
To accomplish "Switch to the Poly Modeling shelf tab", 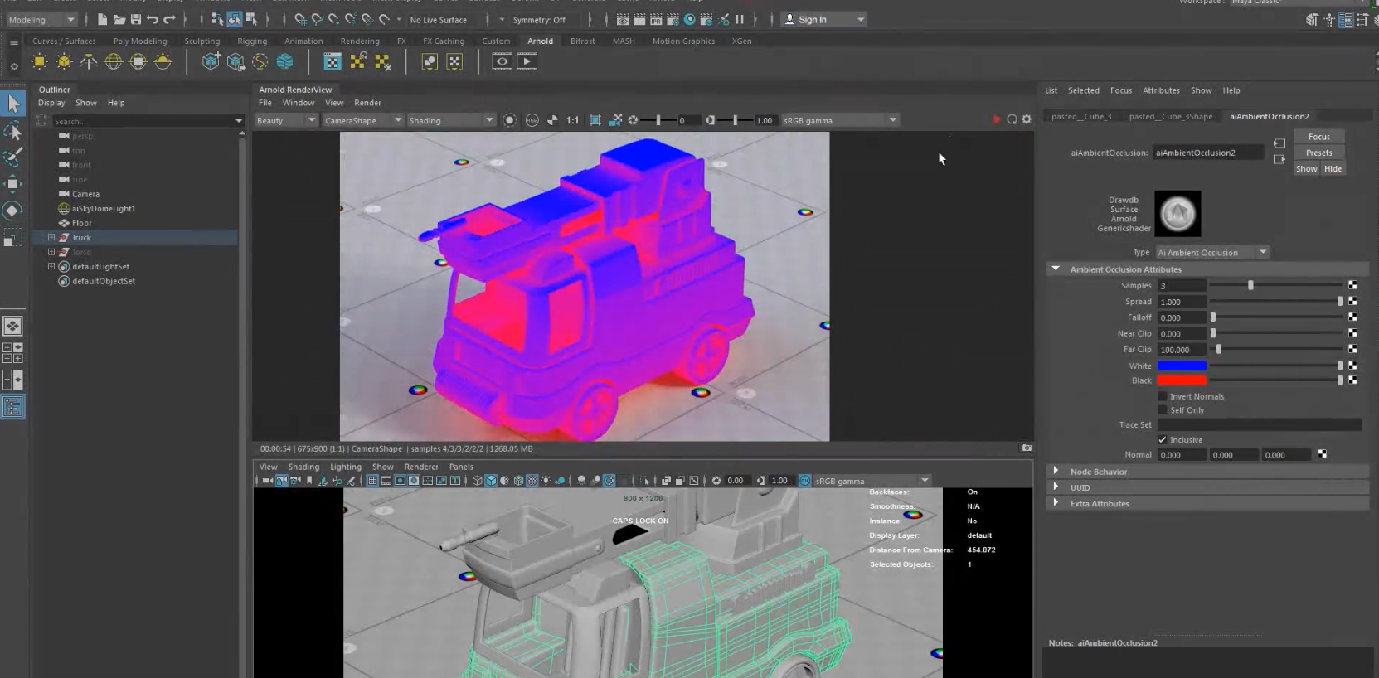I will tap(140, 41).
